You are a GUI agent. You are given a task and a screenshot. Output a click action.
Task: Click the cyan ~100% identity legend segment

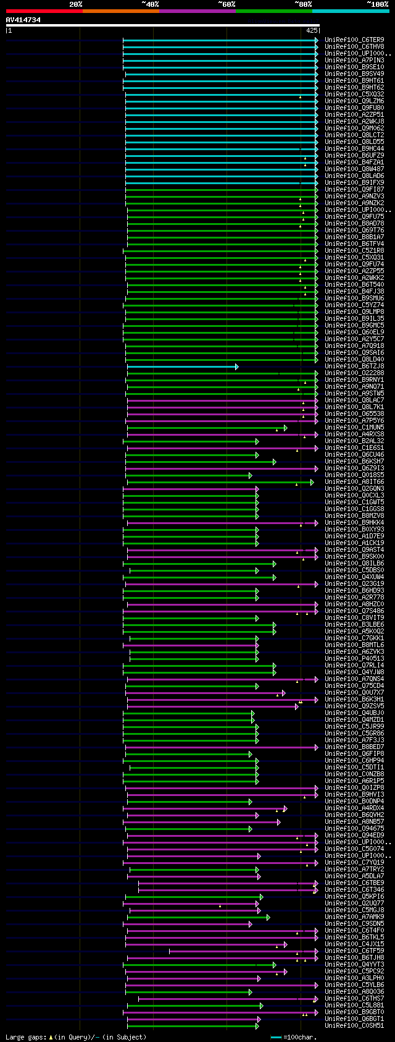351,11
